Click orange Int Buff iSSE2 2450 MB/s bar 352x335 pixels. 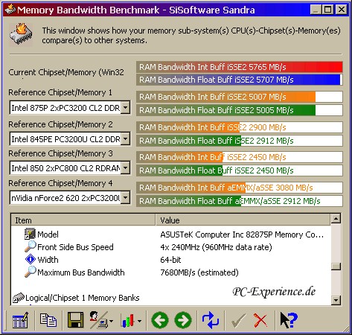240,157
